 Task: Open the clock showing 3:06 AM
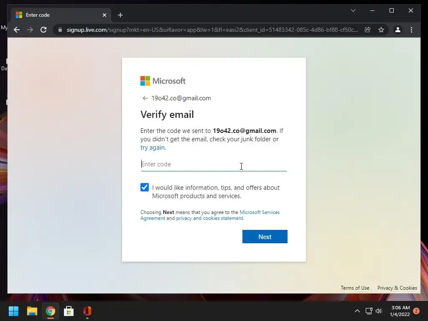coord(400,311)
